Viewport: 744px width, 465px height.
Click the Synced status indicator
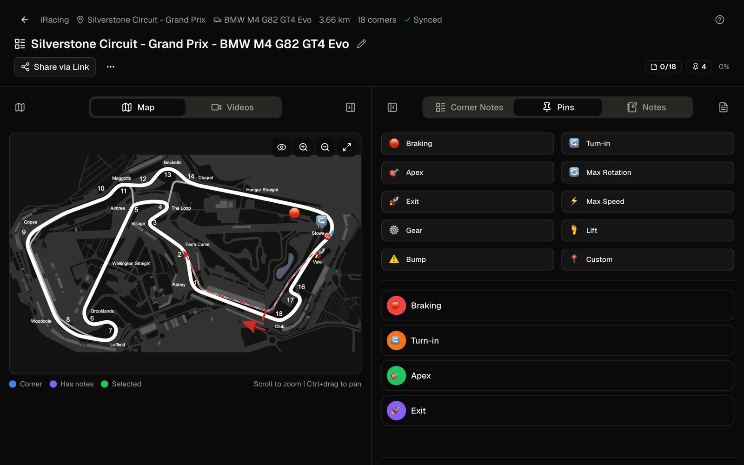[423, 20]
